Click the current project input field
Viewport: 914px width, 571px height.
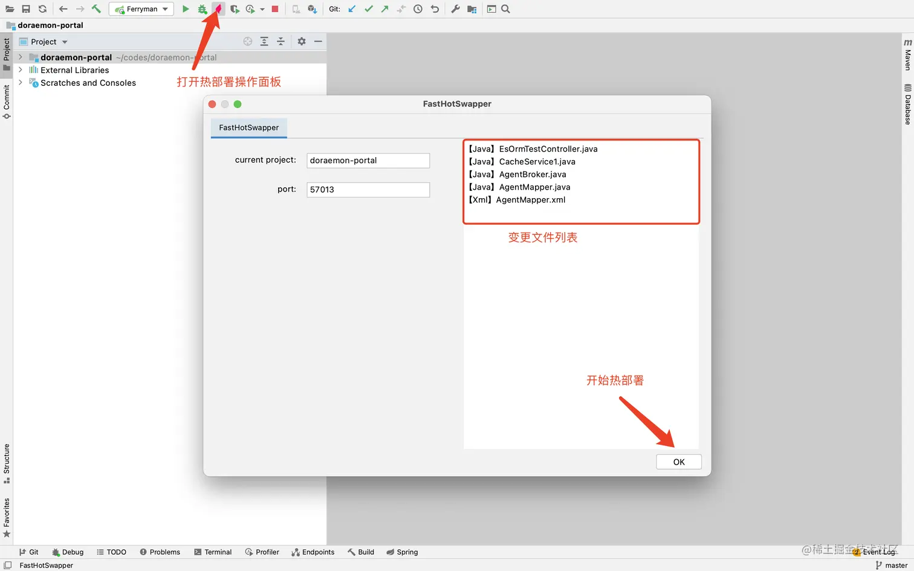pos(368,160)
